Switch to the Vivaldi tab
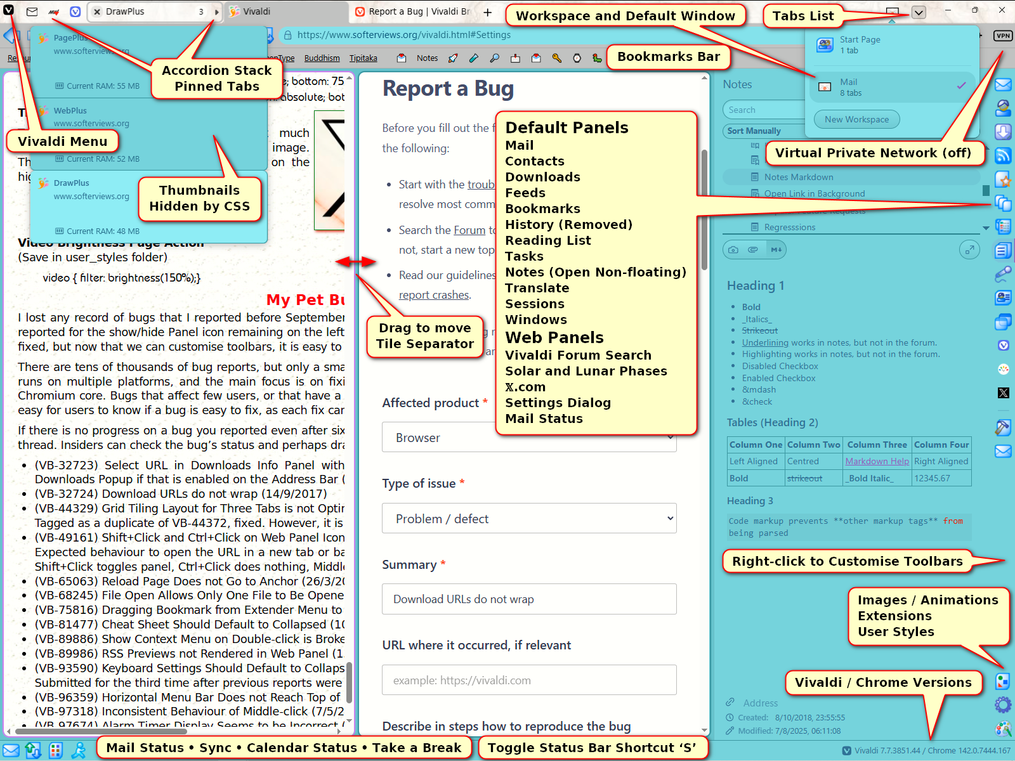The height and width of the screenshot is (761, 1015). 285,11
